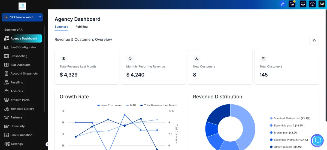This screenshot has height=150, width=327.
Task: Click the Settings gear icon
Action: coord(7,144)
